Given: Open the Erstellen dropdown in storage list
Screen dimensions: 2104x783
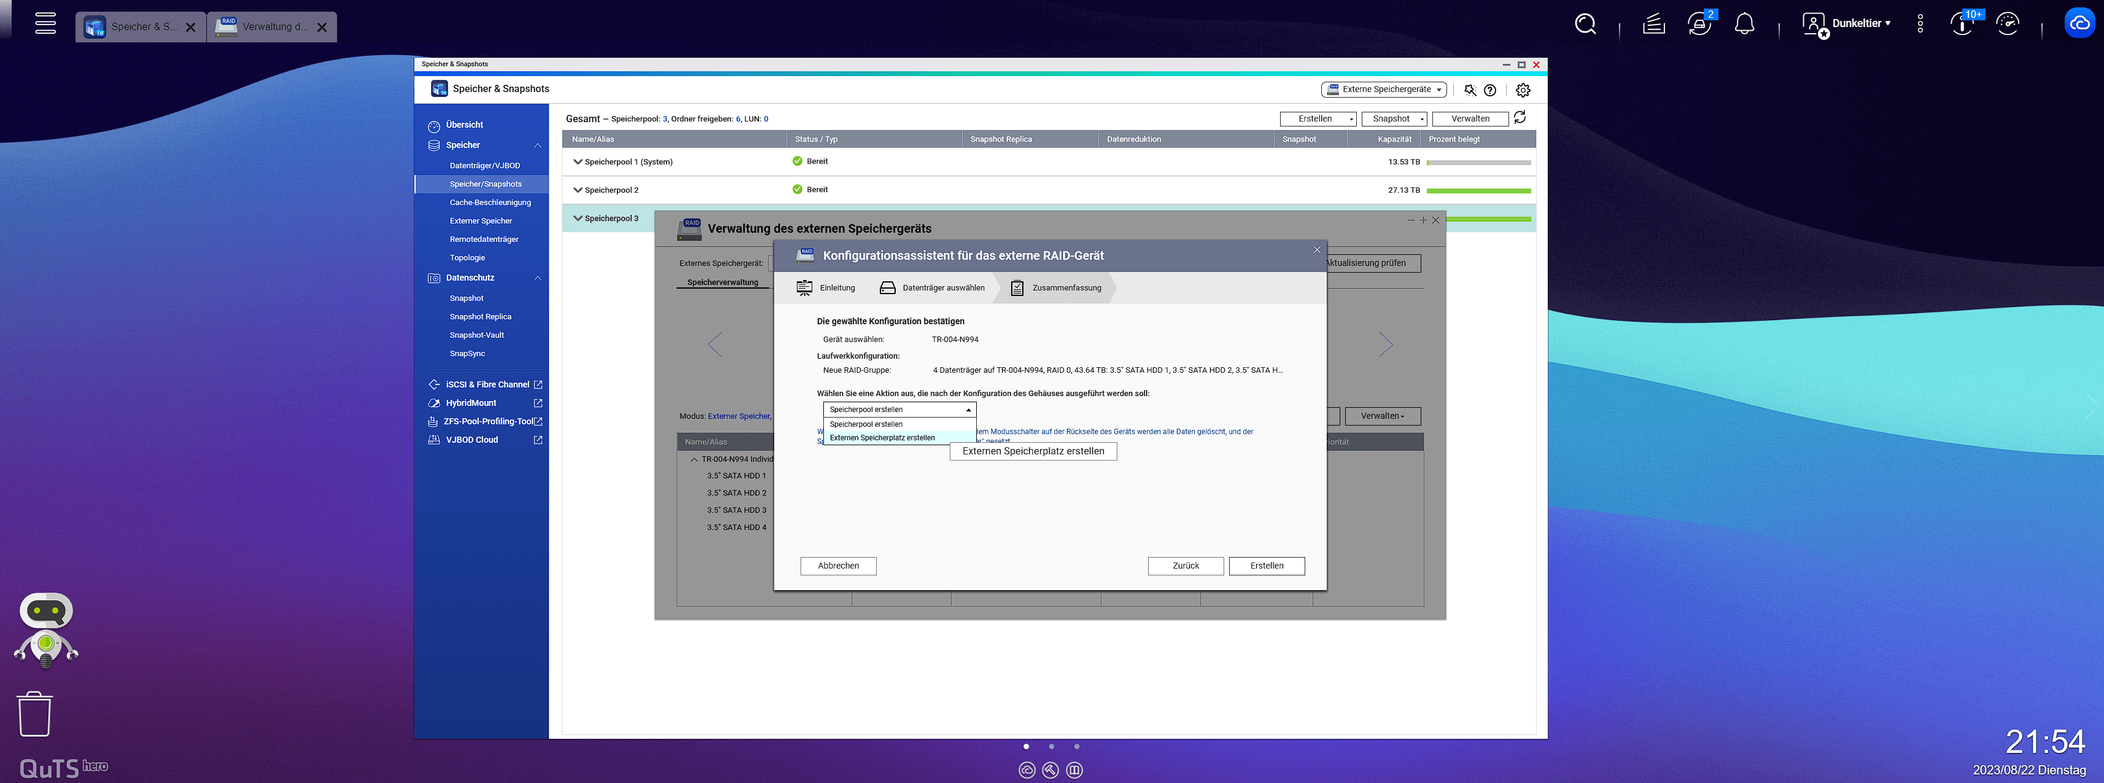Looking at the screenshot, I should [x=1318, y=119].
